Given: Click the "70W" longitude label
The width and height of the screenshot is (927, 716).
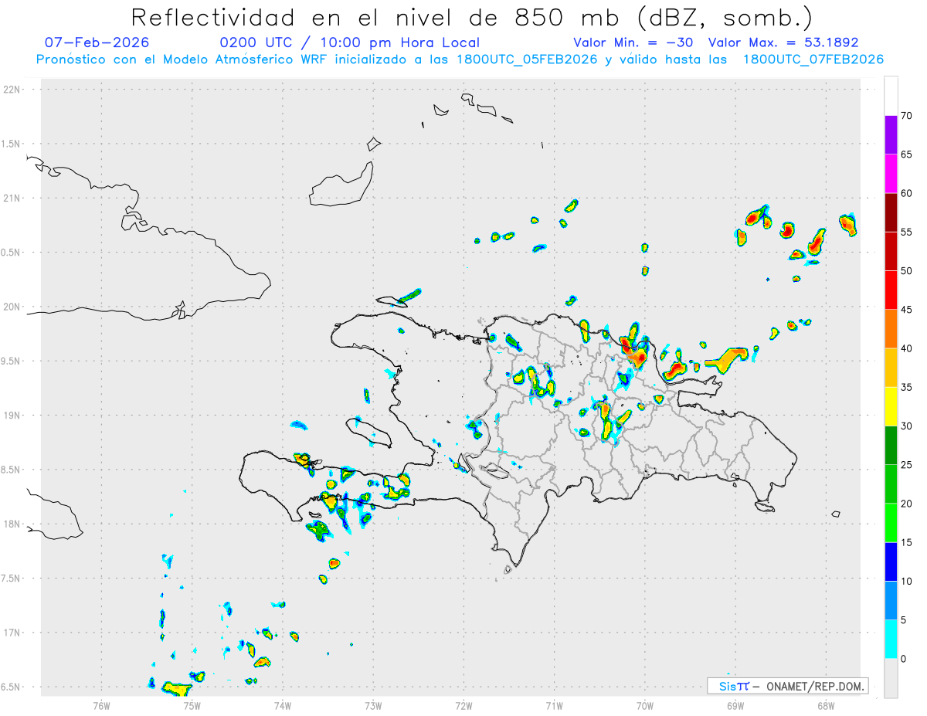Looking at the screenshot, I should click(645, 704).
